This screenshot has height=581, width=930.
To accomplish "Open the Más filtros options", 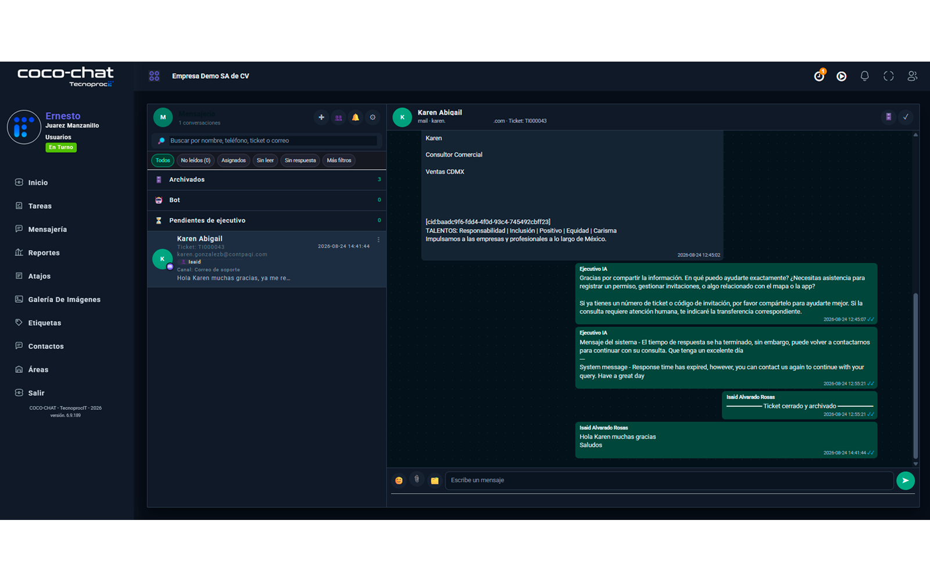I will (339, 160).
